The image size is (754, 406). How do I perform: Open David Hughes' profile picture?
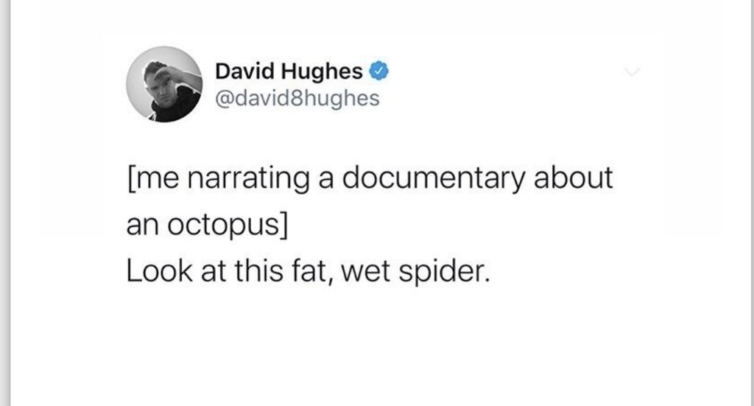coord(164,84)
